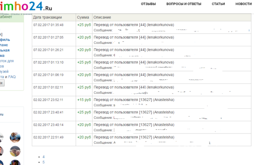Image resolution: width=254 pixels, height=165 pixels.
Task: Go to pagination page 4
Action: tap(43, 157)
